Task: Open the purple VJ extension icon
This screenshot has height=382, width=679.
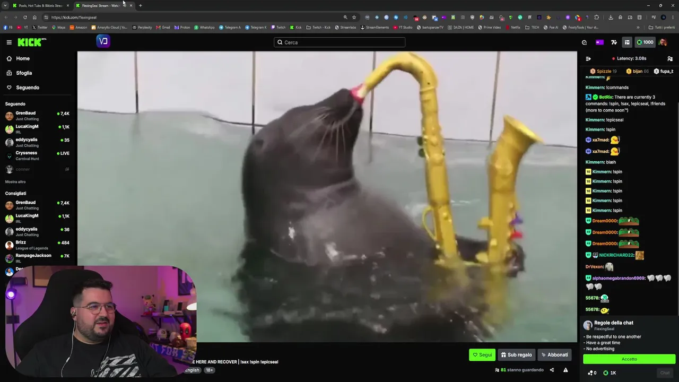Action: 103,41
